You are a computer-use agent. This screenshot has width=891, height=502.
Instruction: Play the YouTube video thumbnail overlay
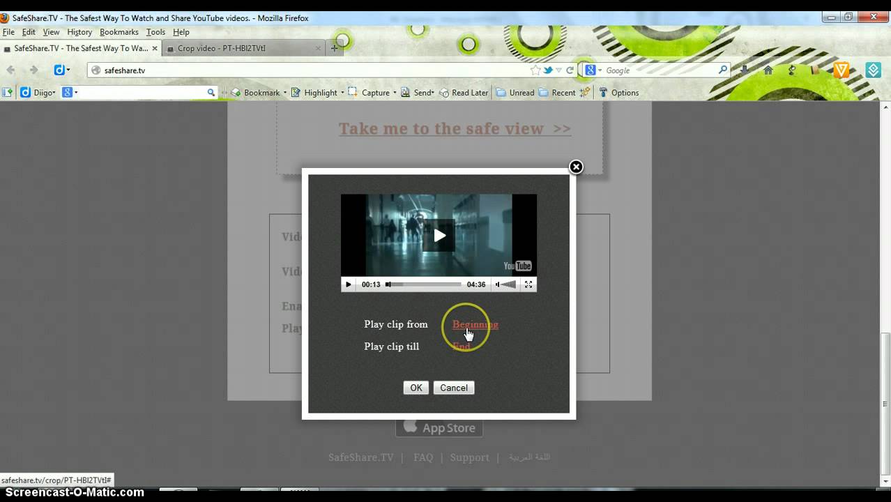click(439, 236)
